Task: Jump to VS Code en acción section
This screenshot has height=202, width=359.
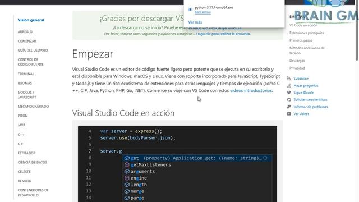Action: (x=303, y=25)
